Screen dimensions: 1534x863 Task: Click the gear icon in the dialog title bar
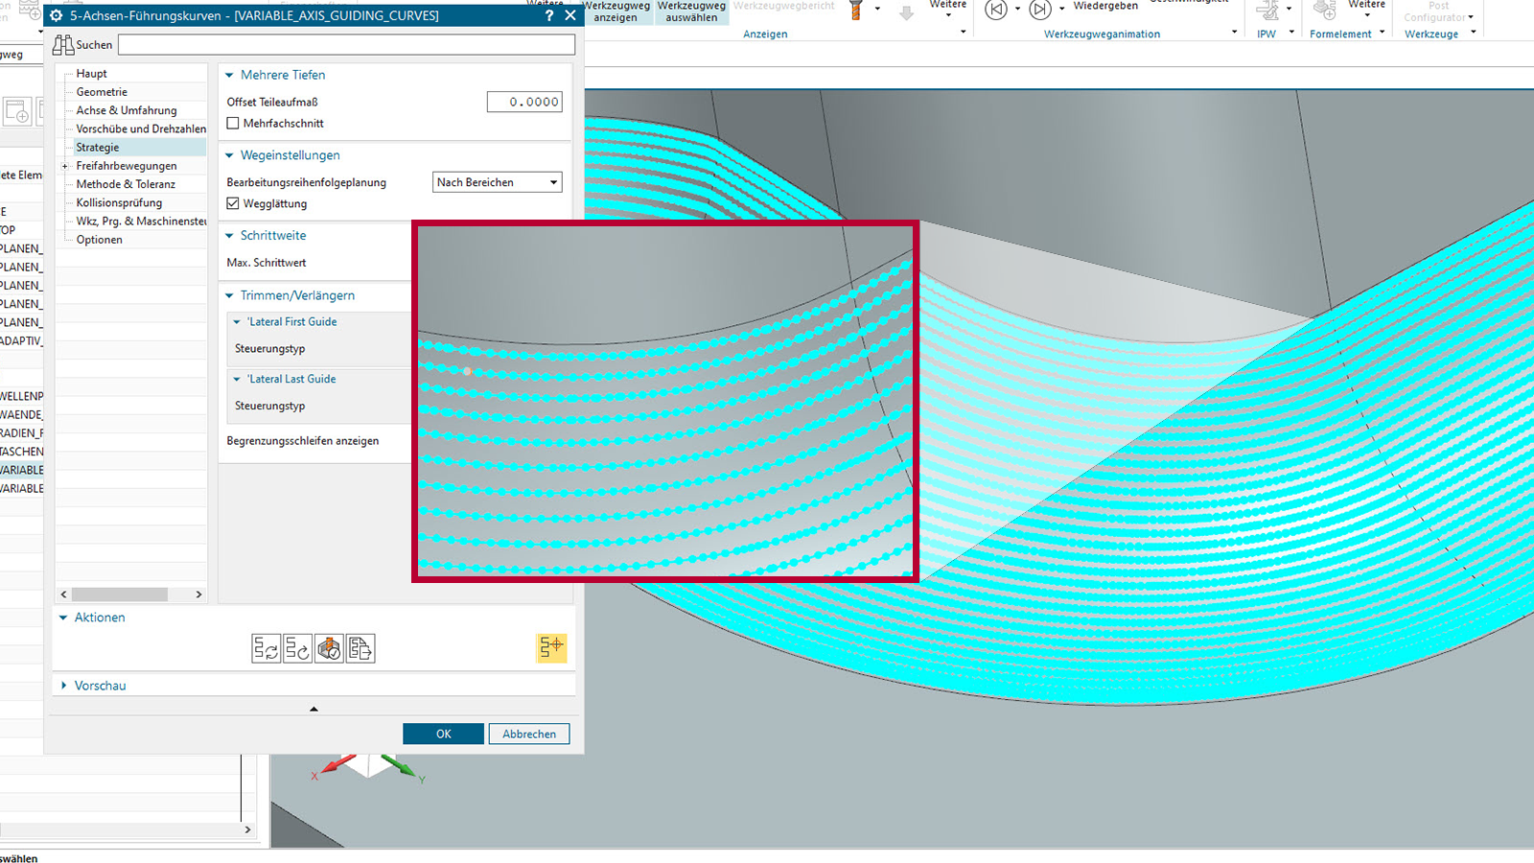click(57, 15)
